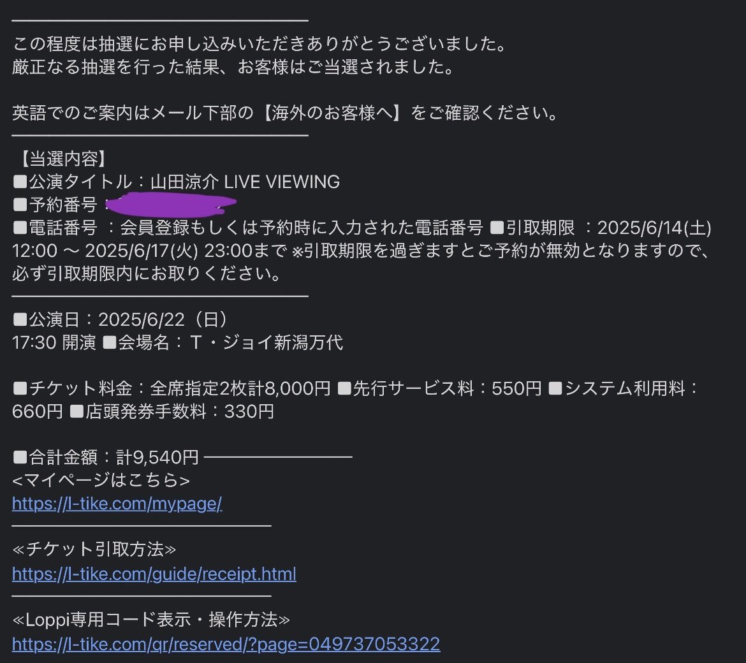Click the purple scribble hiding the reservation number

(x=170, y=205)
